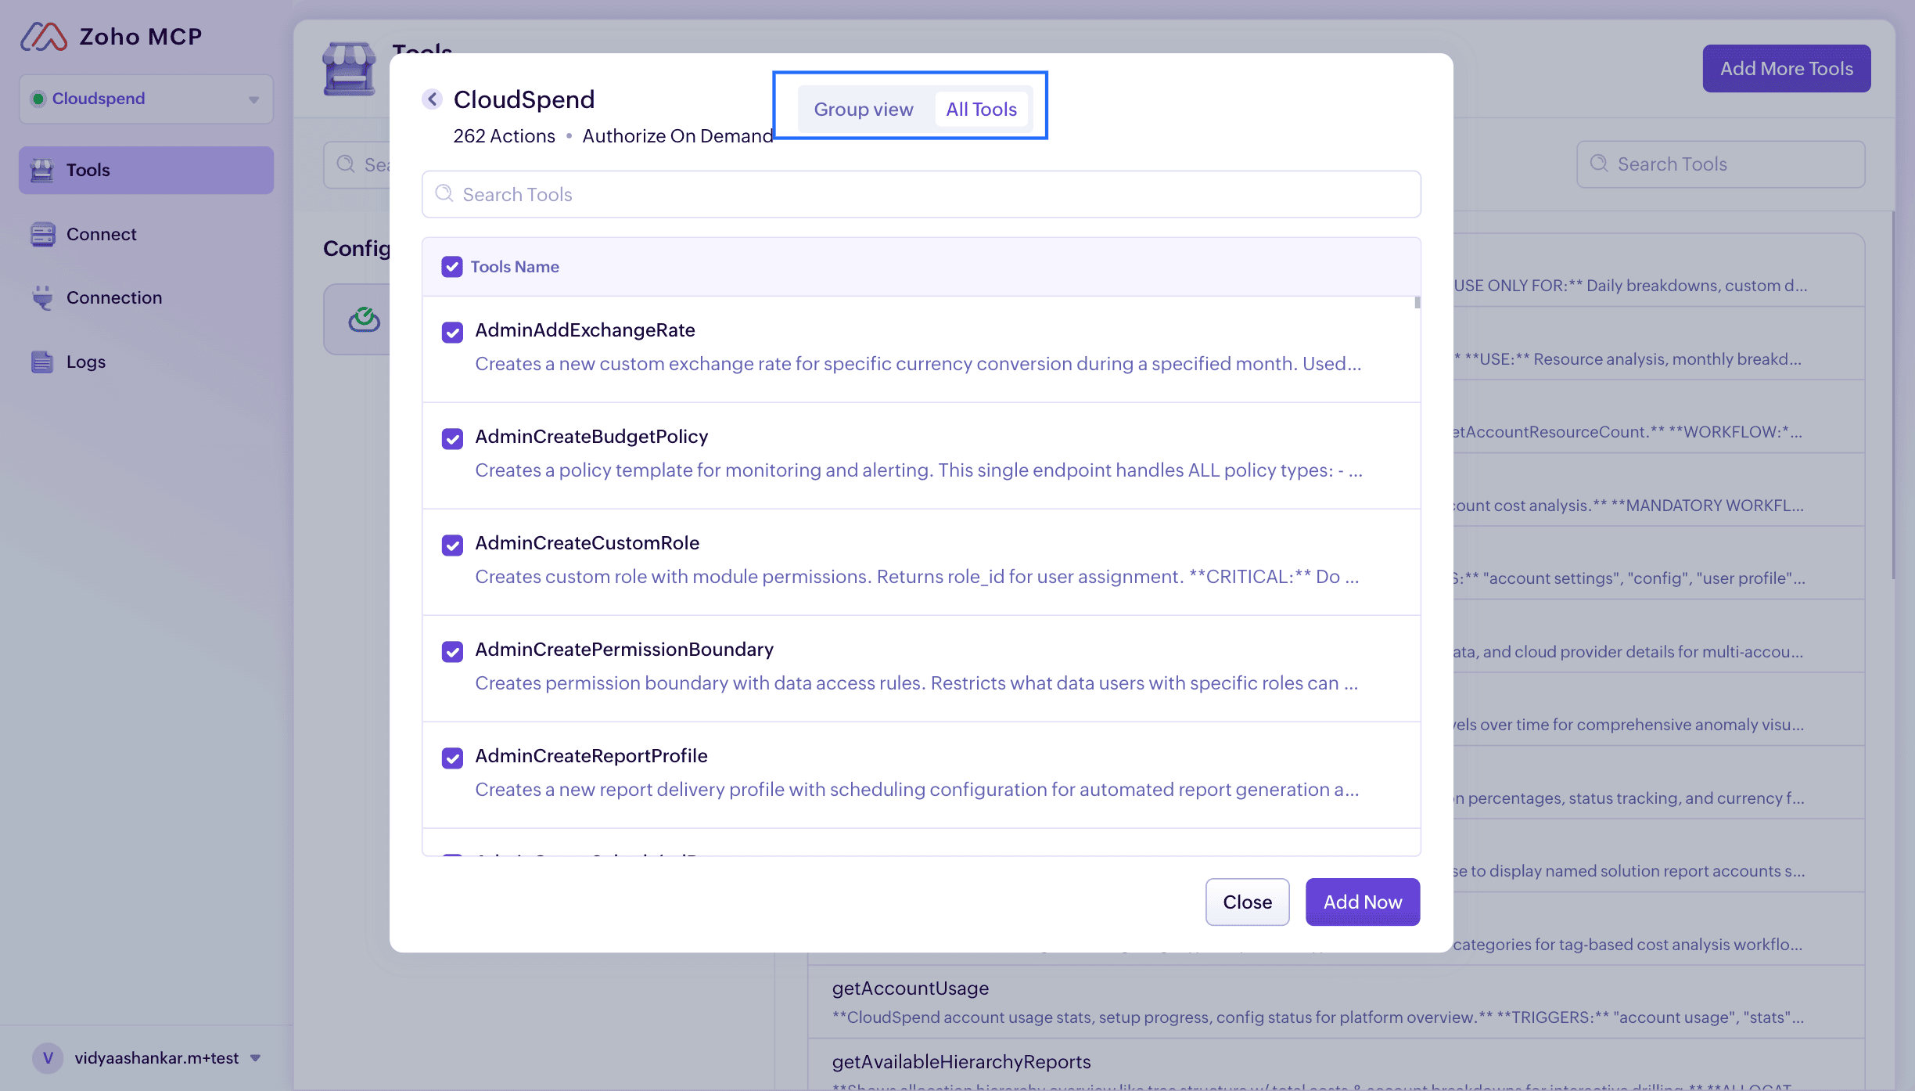
Task: Click 'Authorize On Demand' text
Action: coord(677,136)
